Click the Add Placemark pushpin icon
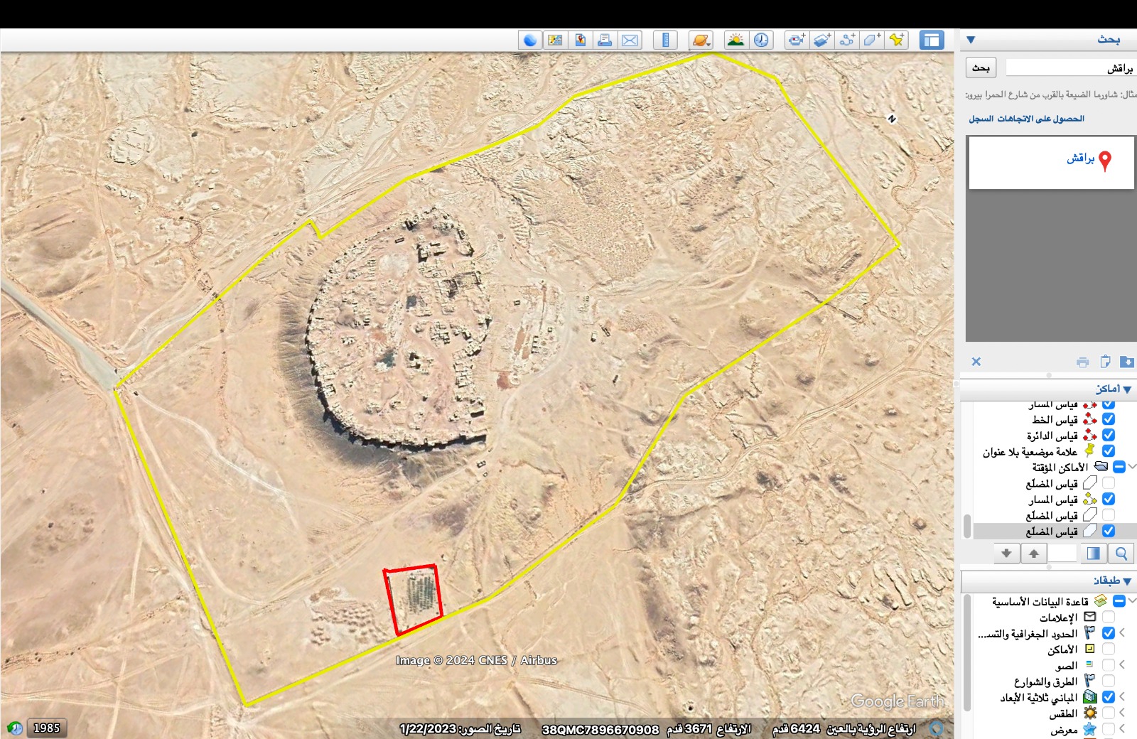Viewport: 1137px width, 739px height. 897,40
